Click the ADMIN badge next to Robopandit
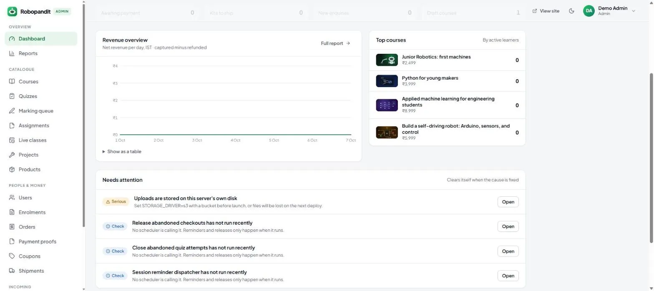Viewport: 654px width, 291px height. (62, 11)
